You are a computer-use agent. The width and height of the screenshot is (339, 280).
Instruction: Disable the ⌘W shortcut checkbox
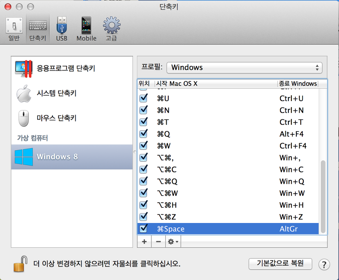coord(143,146)
